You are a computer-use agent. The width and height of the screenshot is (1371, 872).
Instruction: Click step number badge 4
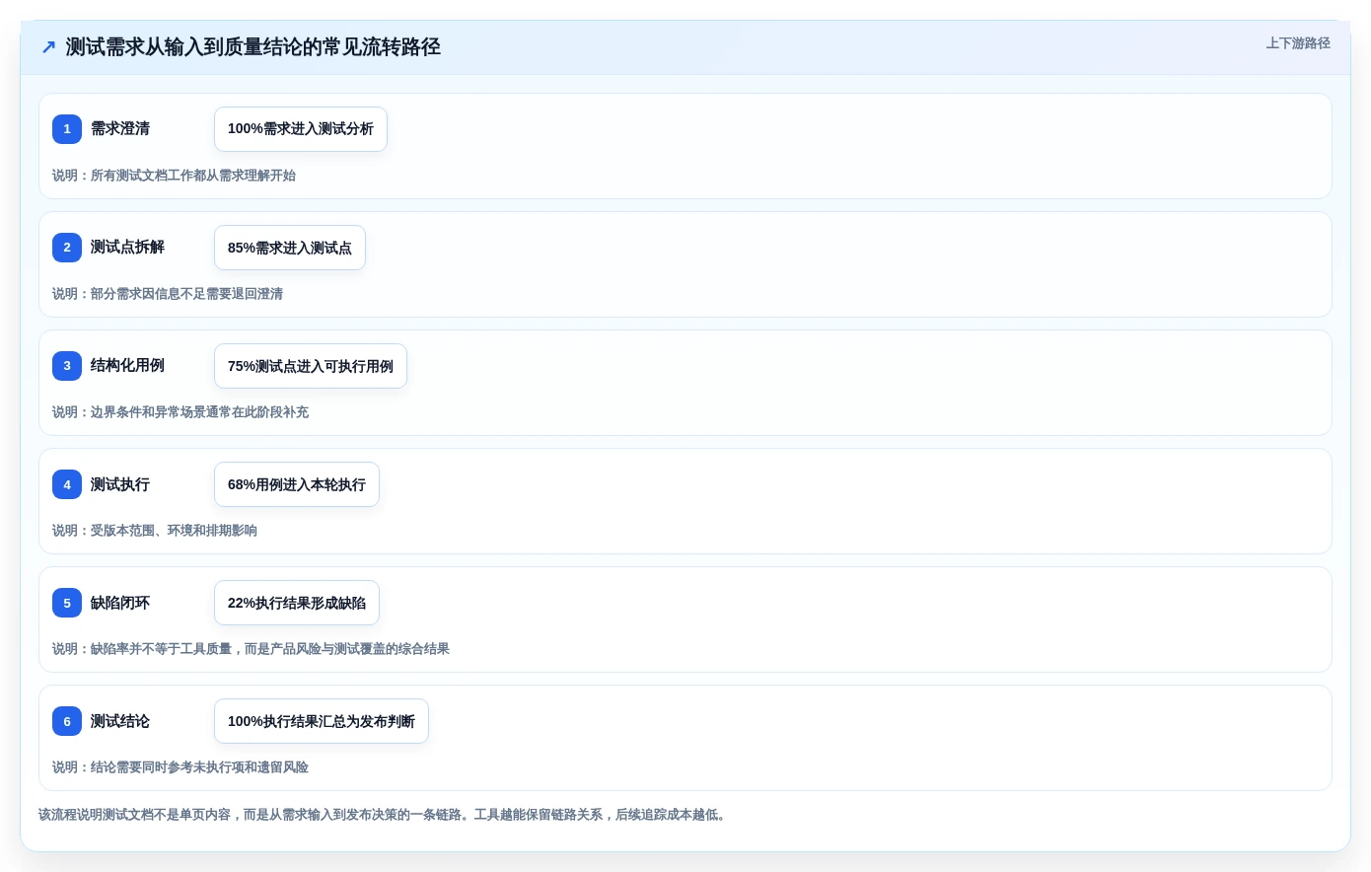pyautogui.click(x=67, y=484)
